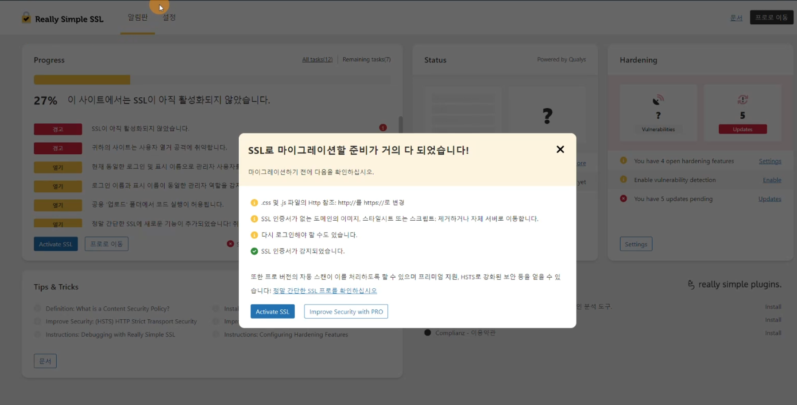
Task: Click Activate SSL button in the dialog
Action: (272, 312)
